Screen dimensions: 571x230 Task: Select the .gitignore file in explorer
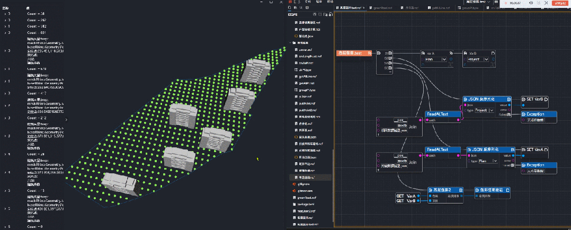point(304,183)
